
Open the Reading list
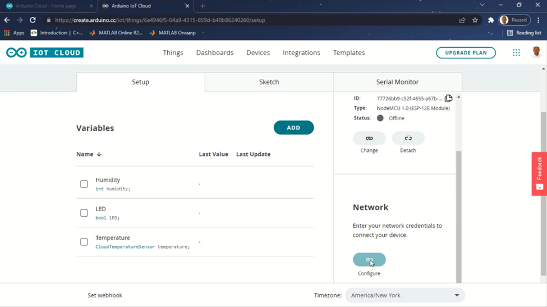[x=524, y=33]
